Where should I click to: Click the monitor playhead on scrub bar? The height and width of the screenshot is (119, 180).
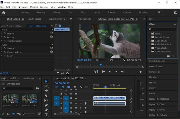[101, 65]
